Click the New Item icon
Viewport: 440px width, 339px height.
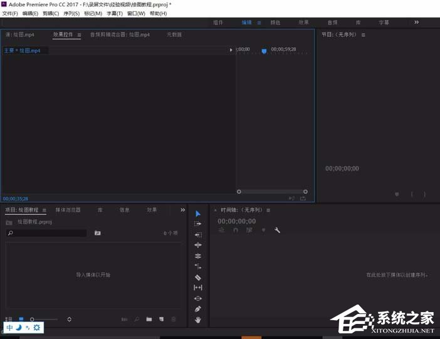161,319
